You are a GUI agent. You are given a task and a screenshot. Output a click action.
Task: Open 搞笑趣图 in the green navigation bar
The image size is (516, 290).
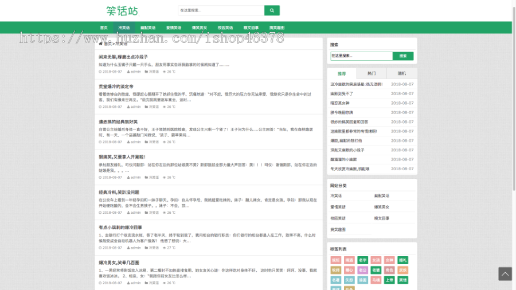pos(277,28)
